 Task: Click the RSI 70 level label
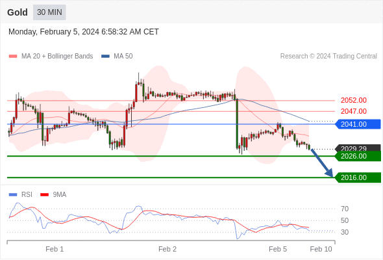(345, 209)
